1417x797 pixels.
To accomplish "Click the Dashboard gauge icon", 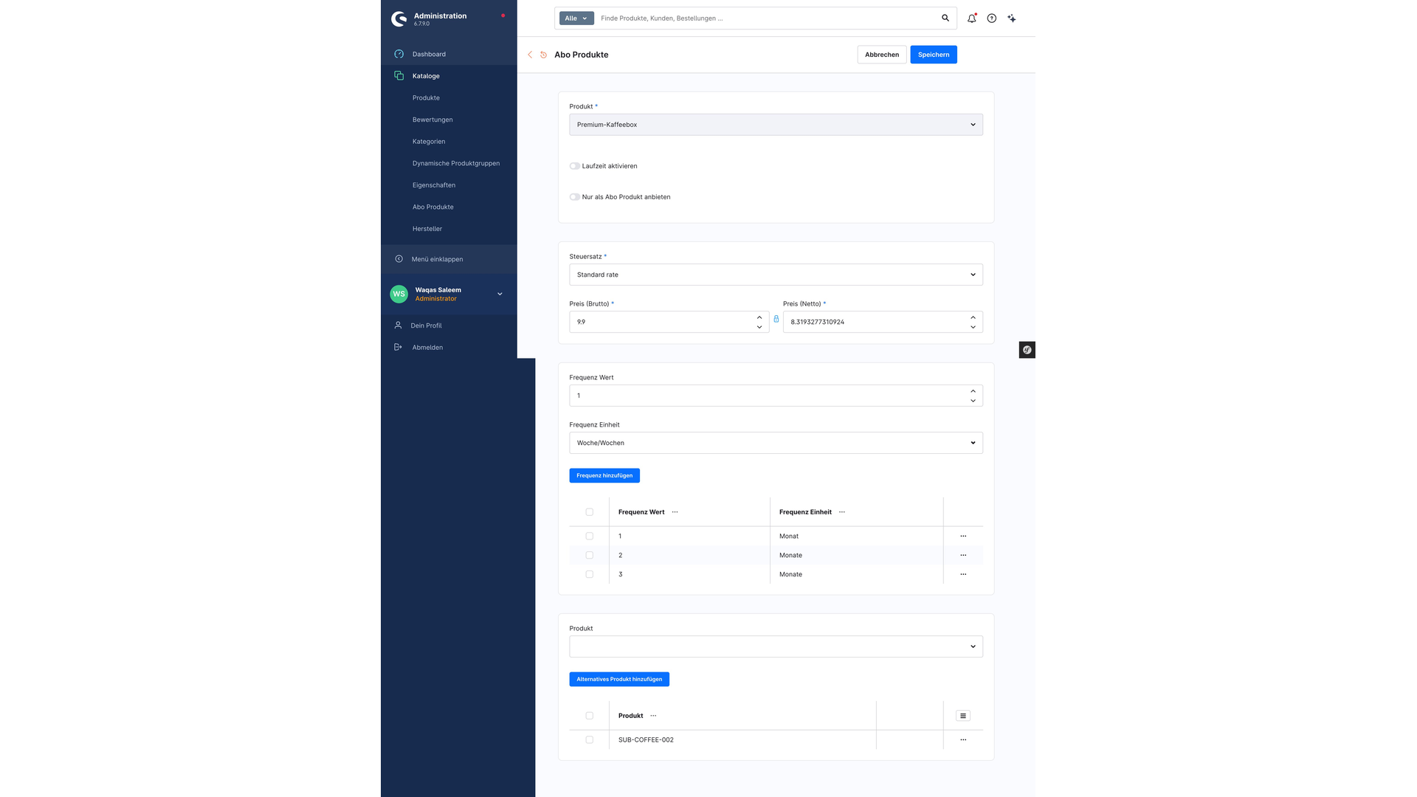I will [x=399, y=54].
